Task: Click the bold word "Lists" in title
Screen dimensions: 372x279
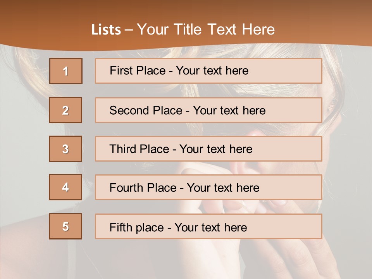Action: click(x=106, y=30)
